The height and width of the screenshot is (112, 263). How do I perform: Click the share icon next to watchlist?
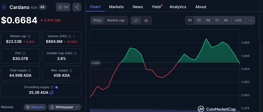(x=77, y=7)
